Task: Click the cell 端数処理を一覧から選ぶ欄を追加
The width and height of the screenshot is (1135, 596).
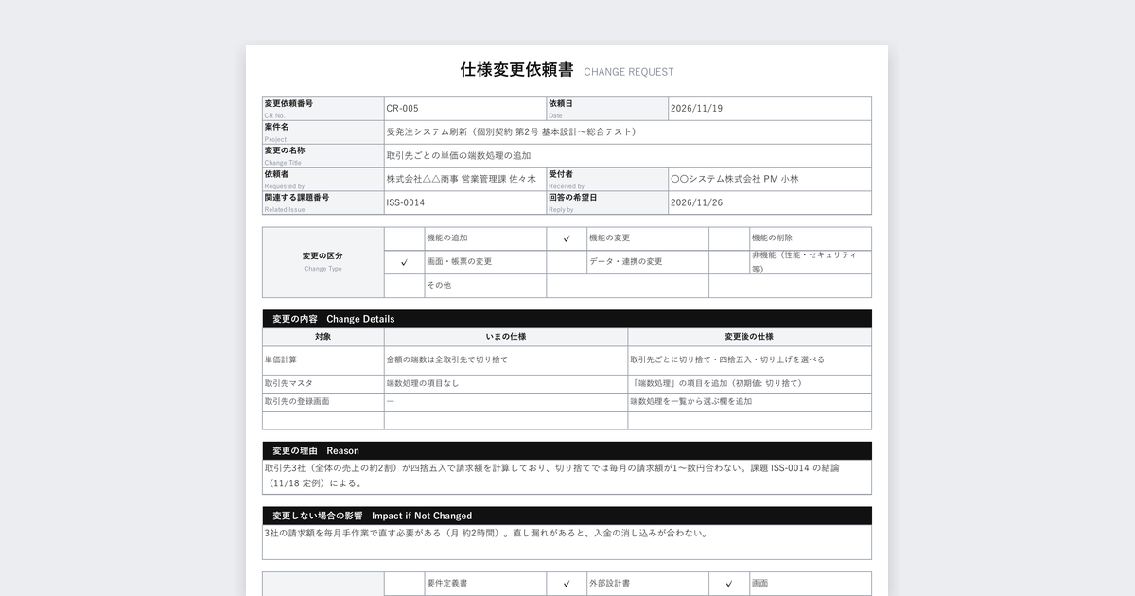Action: click(x=750, y=402)
